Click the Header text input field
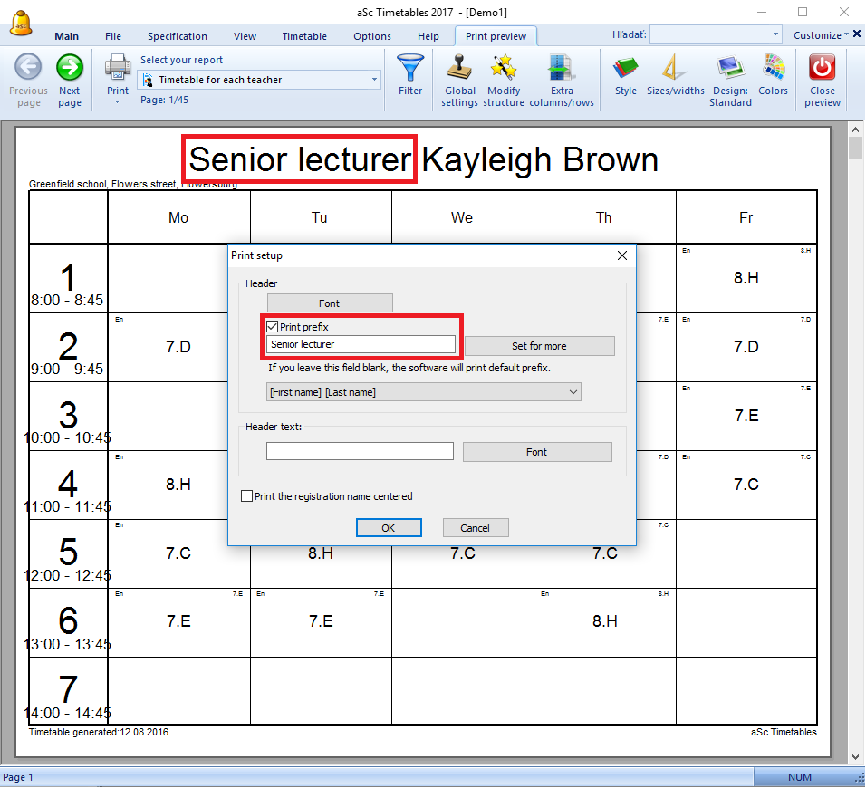 coord(360,451)
